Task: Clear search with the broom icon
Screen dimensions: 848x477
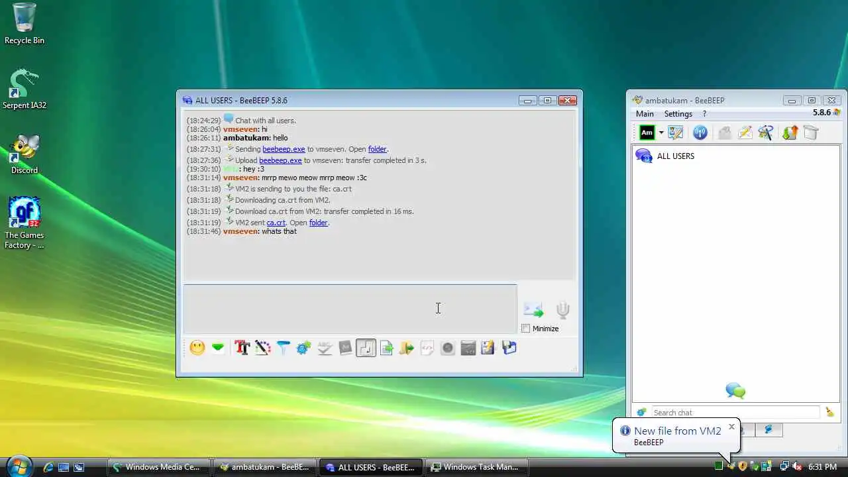Action: (x=829, y=412)
